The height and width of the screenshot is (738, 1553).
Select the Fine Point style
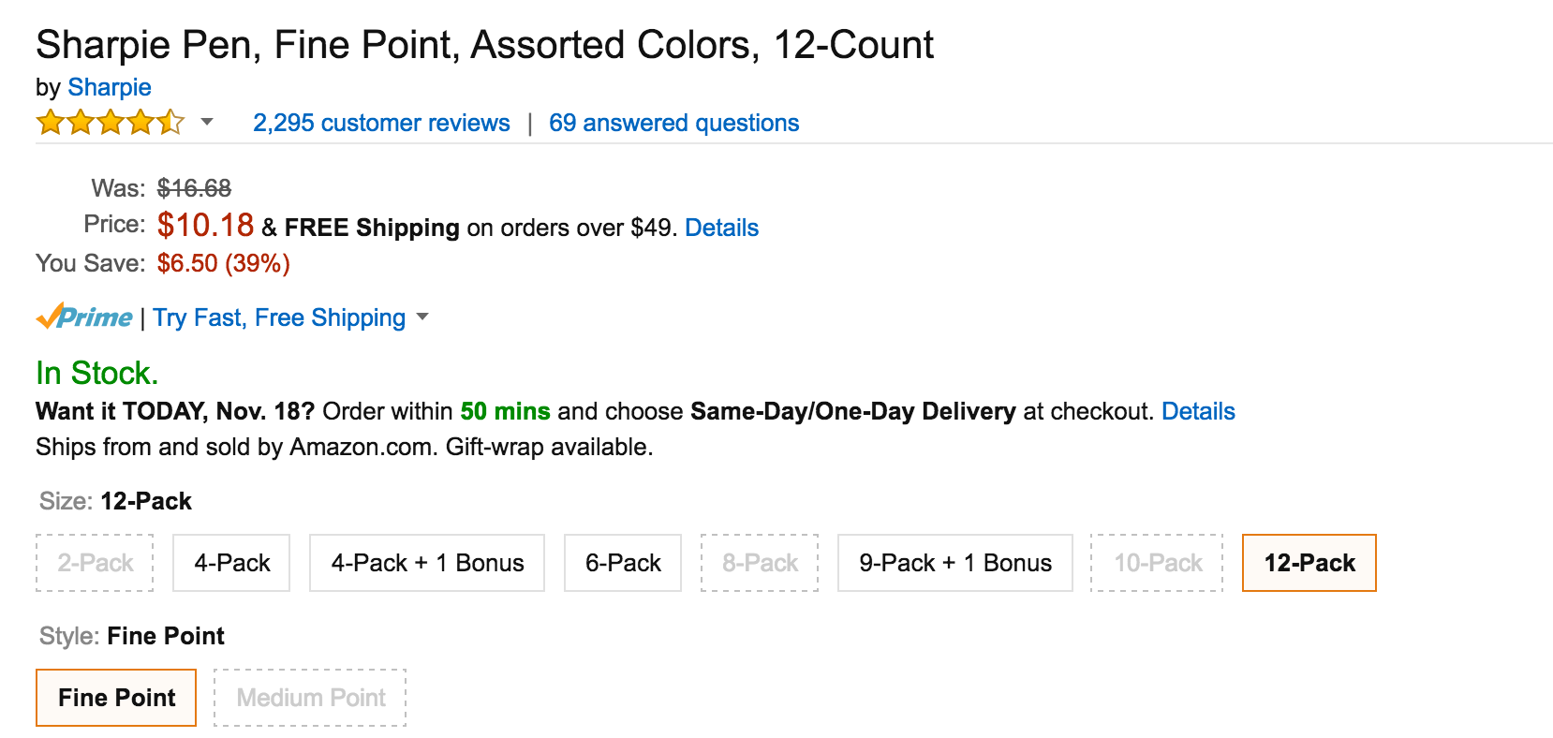click(x=116, y=698)
